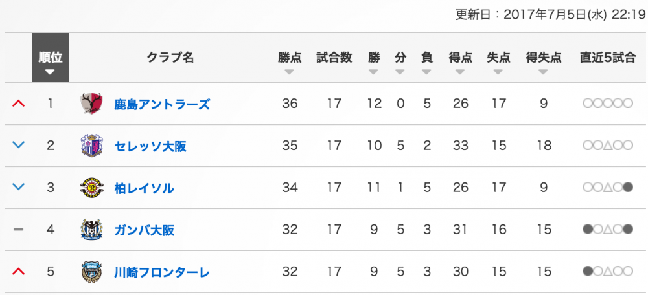Click the blue down arrow beside rank 2
Image resolution: width=648 pixels, height=295 pixels.
pos(19,146)
